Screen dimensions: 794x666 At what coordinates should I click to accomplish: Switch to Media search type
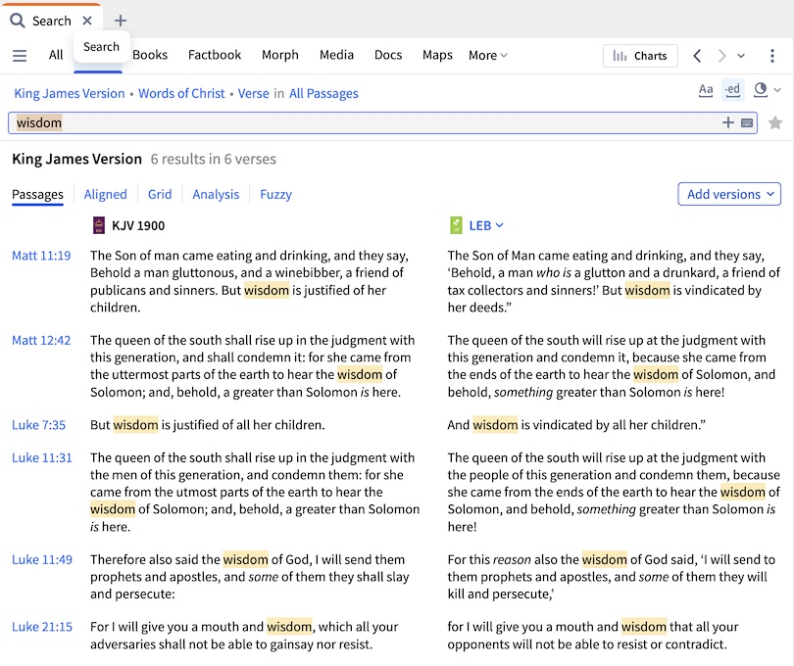(x=336, y=55)
